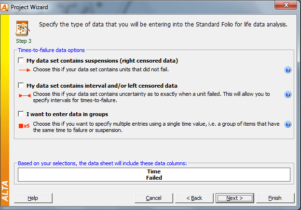Viewport: 301px width, 210px height.
Task: Open the Help button
Action: 33,198
